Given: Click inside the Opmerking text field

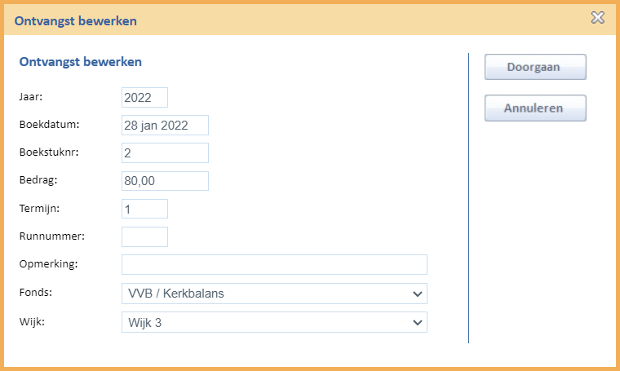Looking at the screenshot, I should pyautogui.click(x=274, y=264).
